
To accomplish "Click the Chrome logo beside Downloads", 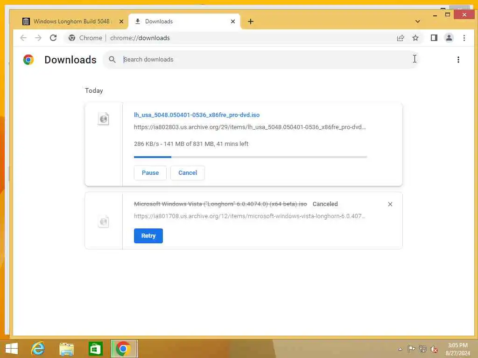I will point(28,60).
